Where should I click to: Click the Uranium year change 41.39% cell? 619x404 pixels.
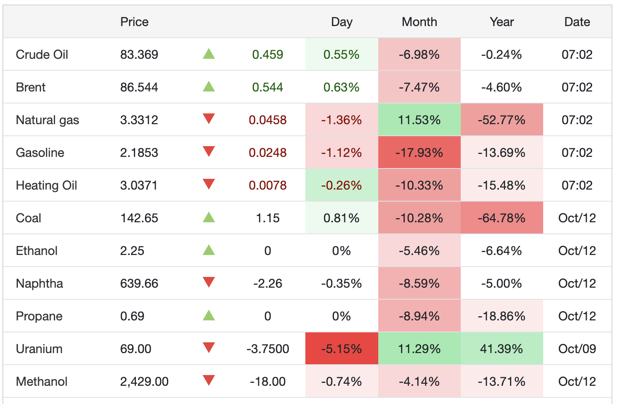coord(502,349)
